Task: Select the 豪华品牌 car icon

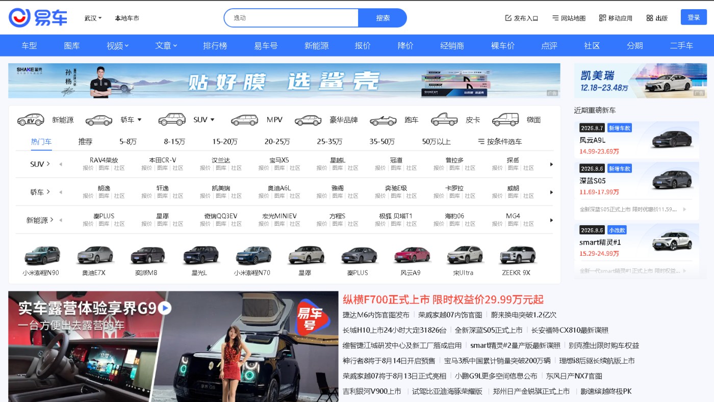Action: click(308, 120)
